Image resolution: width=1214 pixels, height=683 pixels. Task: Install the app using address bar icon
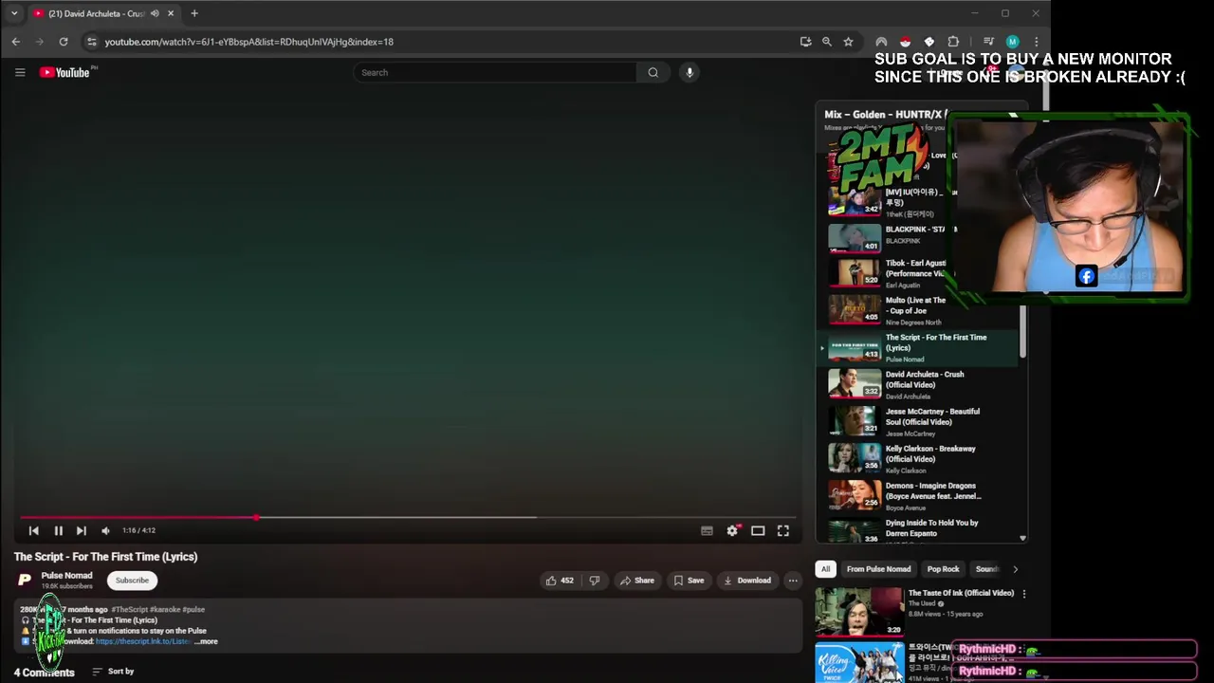805,42
